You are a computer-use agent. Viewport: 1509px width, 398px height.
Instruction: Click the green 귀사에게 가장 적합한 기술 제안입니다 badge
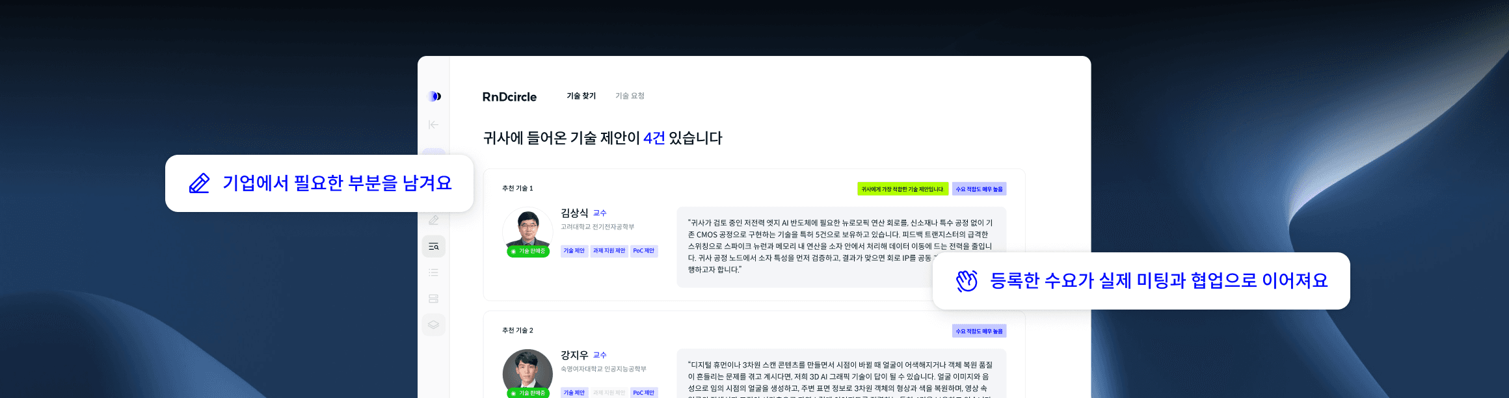[x=903, y=189]
